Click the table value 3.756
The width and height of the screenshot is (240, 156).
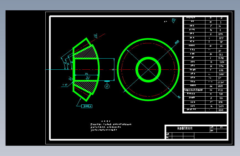[221, 66]
